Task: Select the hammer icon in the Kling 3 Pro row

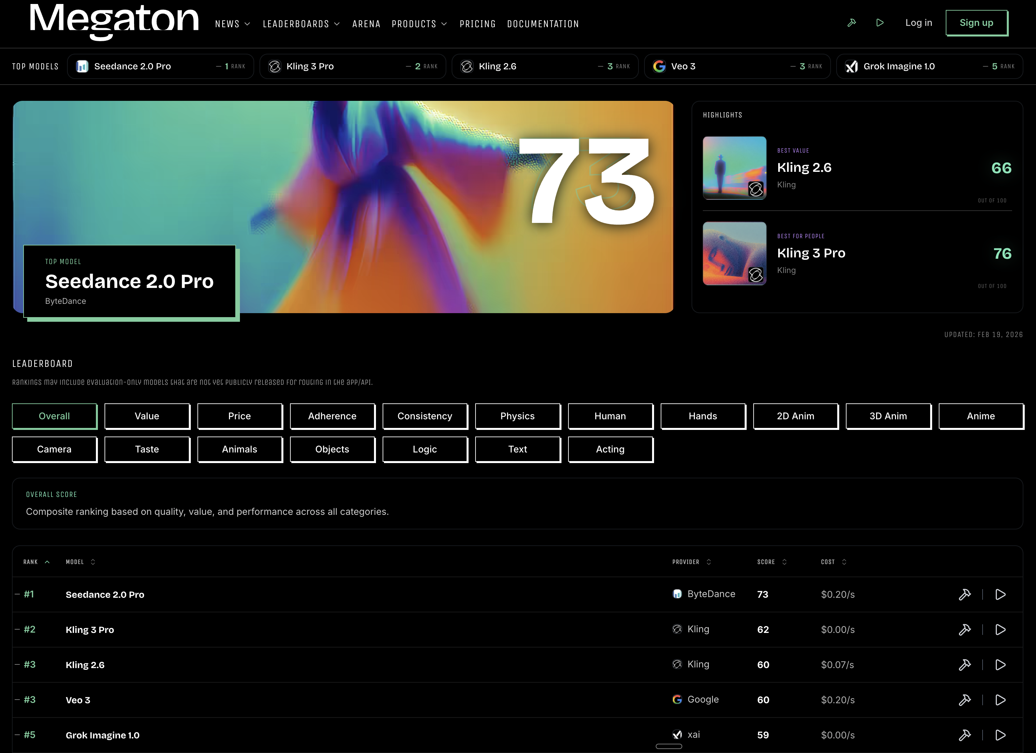Action: click(x=965, y=629)
